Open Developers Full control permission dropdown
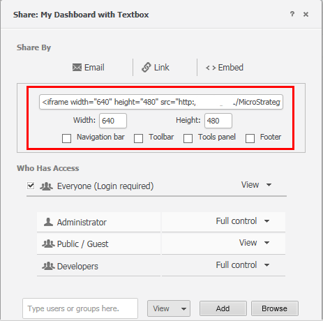The height and width of the screenshot is (321, 323). [266, 265]
